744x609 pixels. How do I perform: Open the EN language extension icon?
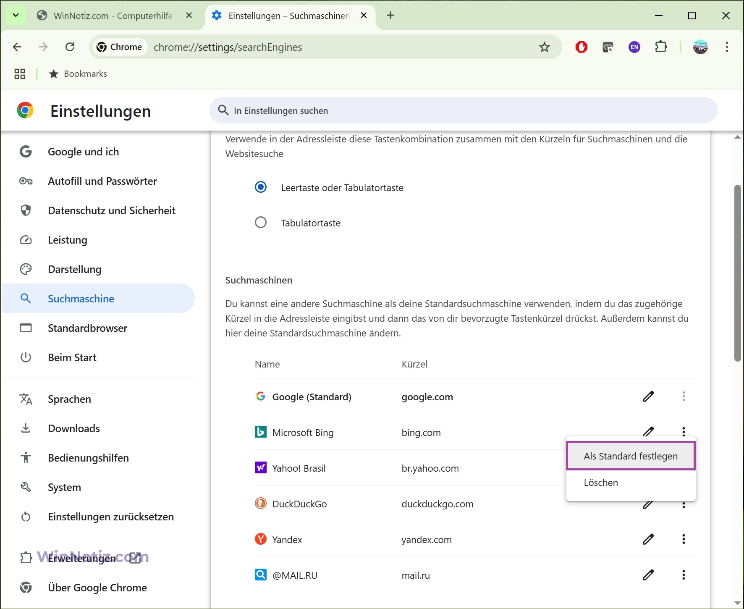[634, 47]
